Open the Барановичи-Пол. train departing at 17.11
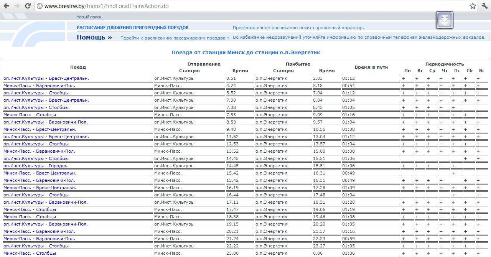The height and width of the screenshot is (257, 491). tap(46, 202)
